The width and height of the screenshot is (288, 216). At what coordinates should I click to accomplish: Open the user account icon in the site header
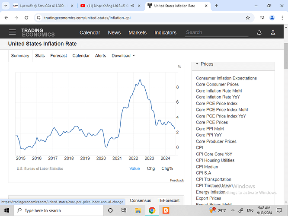click(273, 32)
